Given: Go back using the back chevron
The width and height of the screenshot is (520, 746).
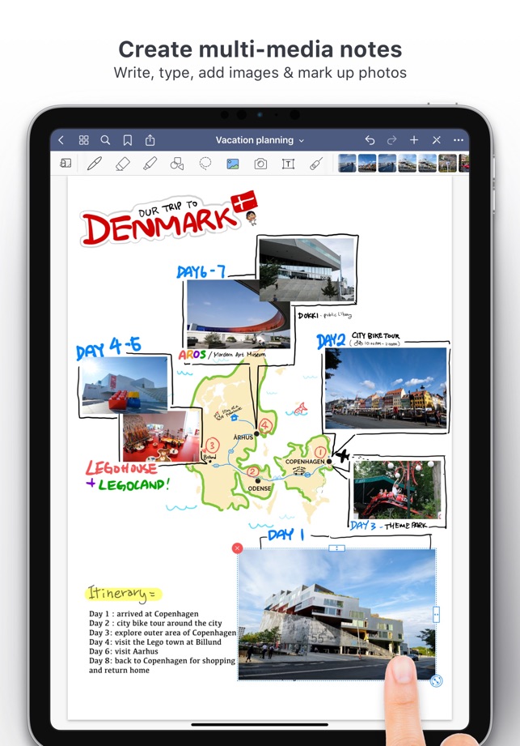Looking at the screenshot, I should [61, 140].
